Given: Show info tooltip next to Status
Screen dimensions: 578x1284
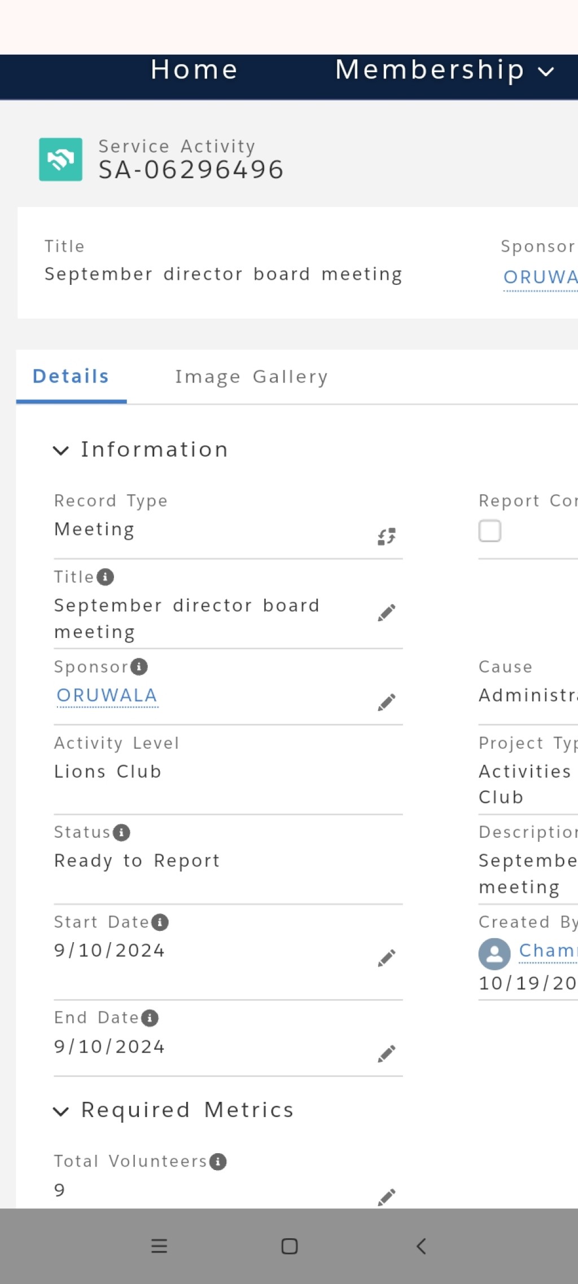Looking at the screenshot, I should (121, 833).
